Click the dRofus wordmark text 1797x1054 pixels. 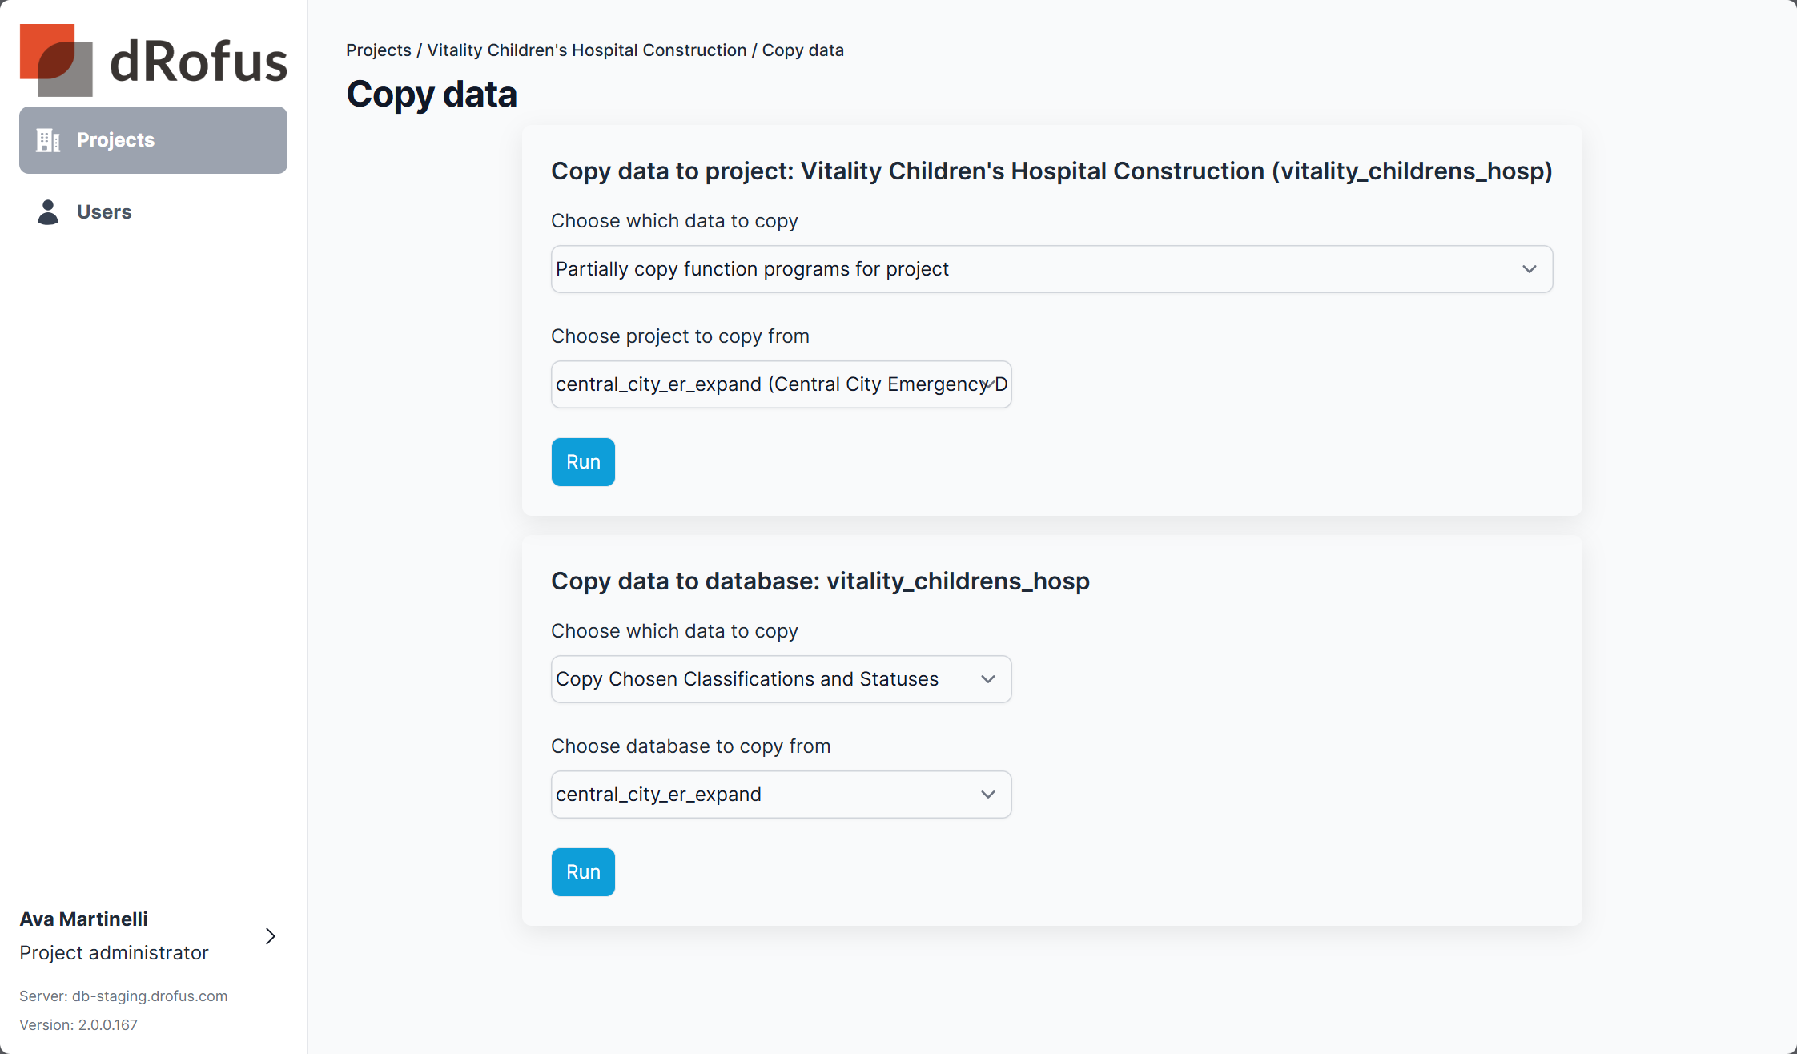(198, 62)
